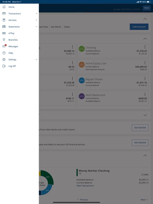Select Branches in the side menu
Screen dimensions: 153x204
coord(13,40)
